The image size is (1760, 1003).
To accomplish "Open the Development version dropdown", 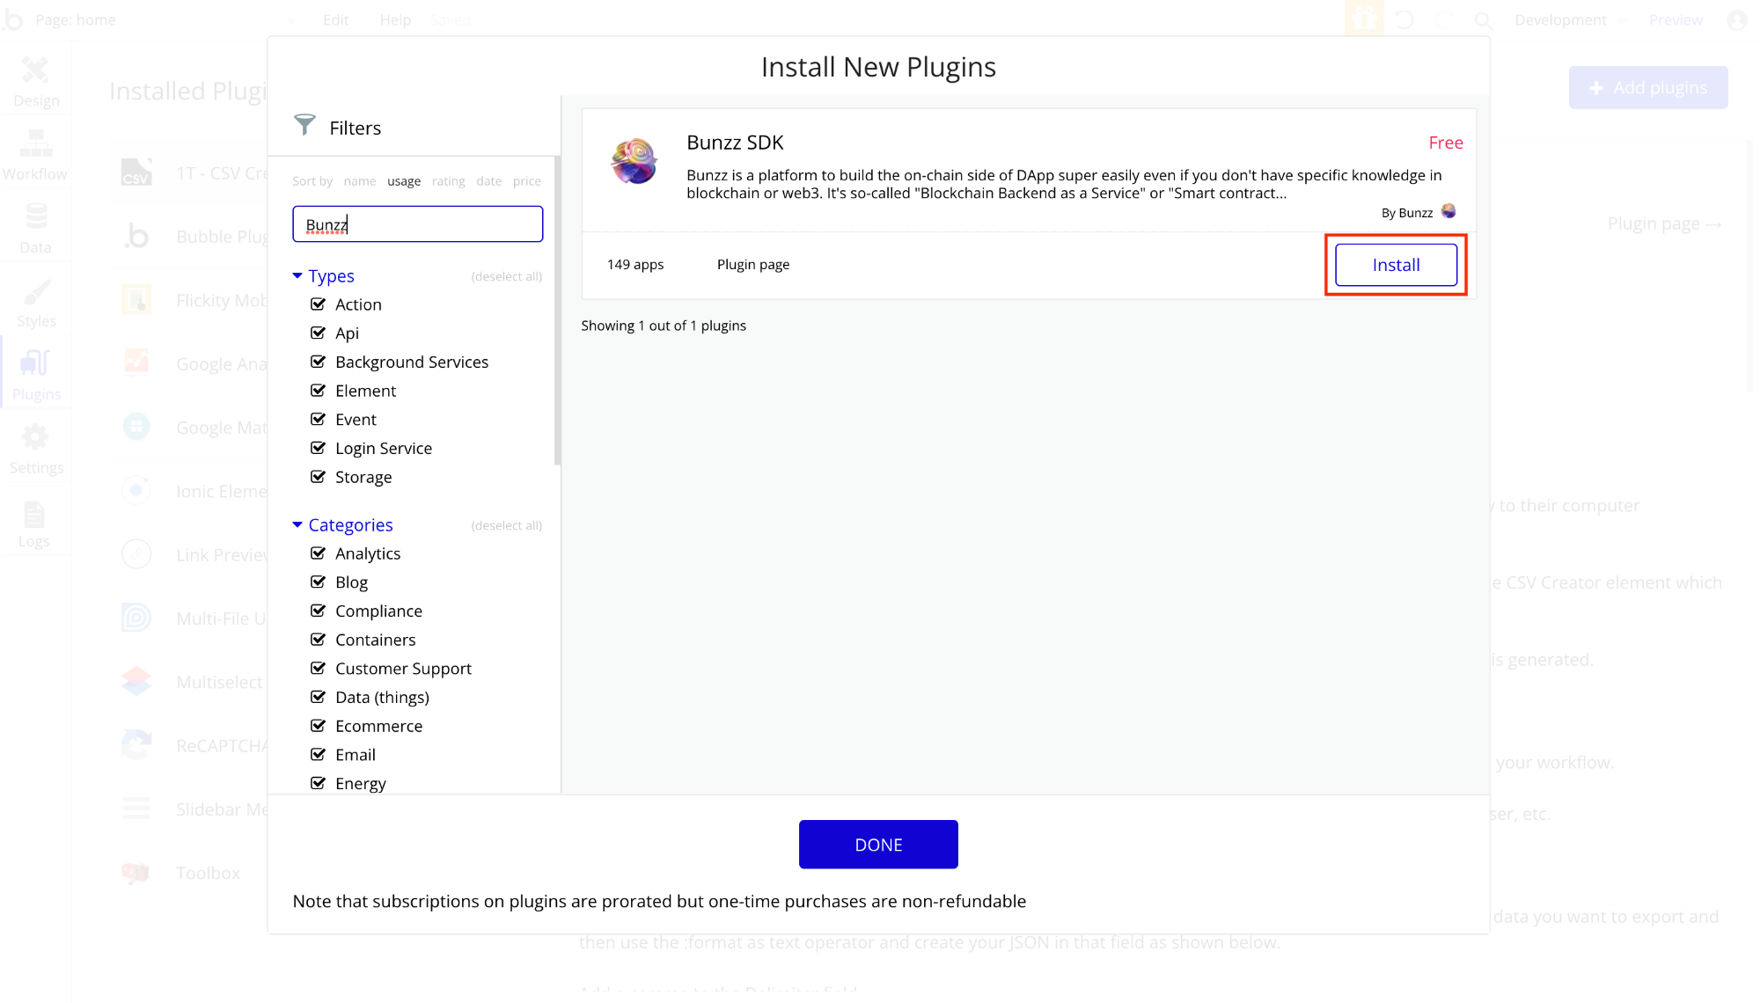I will point(1570,19).
